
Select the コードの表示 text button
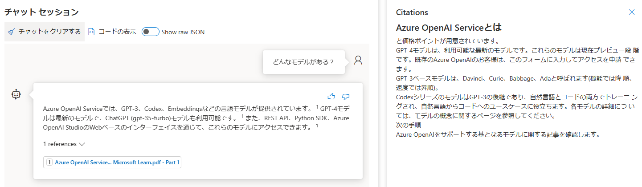(117, 32)
